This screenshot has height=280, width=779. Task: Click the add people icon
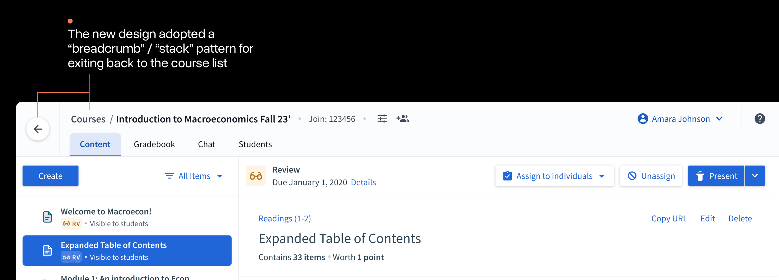[402, 119]
